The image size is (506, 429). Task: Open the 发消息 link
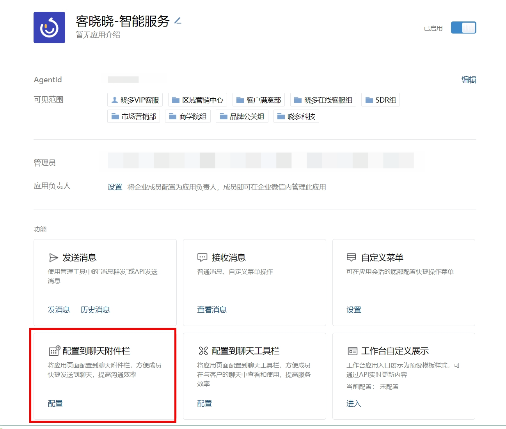click(59, 310)
